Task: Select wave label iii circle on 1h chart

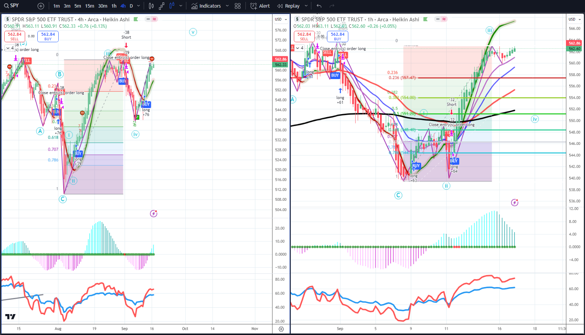Action: pos(489,30)
